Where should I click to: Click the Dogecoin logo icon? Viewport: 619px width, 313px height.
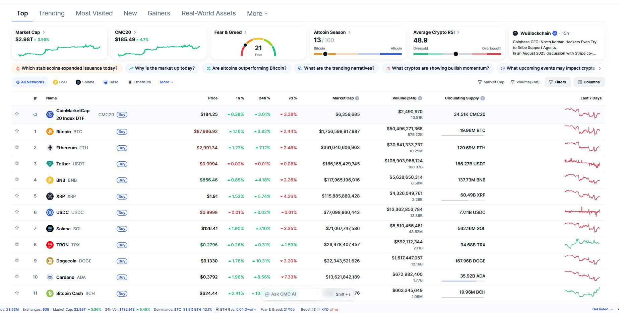[x=50, y=261]
